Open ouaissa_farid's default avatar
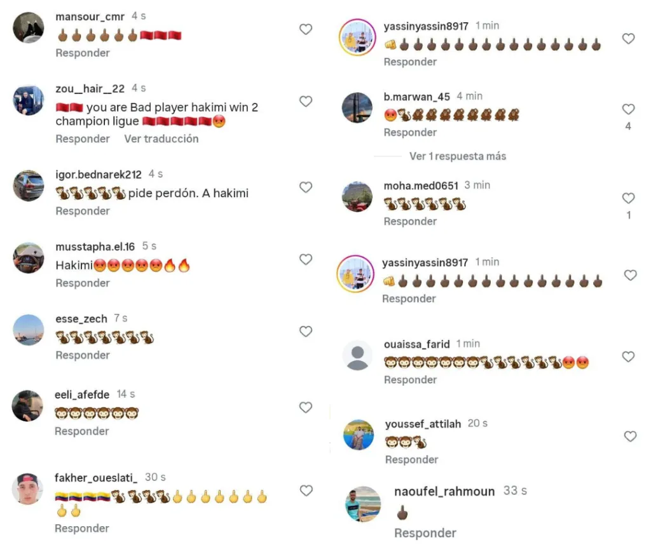 tap(357, 356)
